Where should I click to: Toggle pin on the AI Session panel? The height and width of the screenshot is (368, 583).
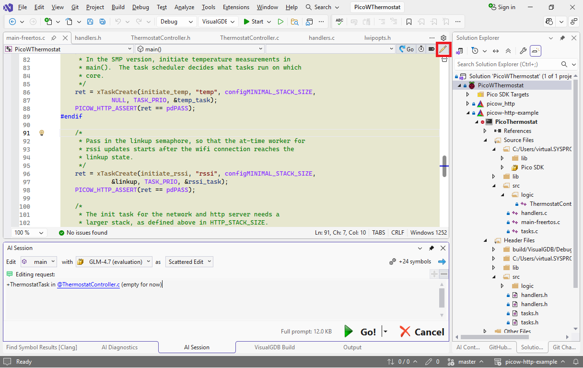[x=431, y=248]
